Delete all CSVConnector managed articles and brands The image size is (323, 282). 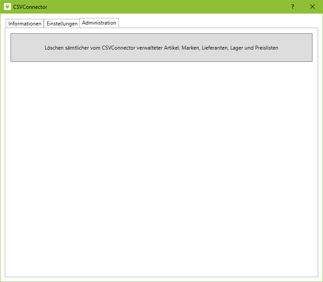161,47
